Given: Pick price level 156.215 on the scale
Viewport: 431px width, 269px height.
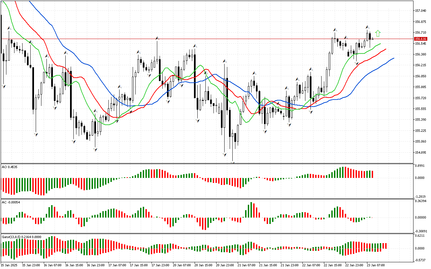Looking at the screenshot, I should pos(421,65).
